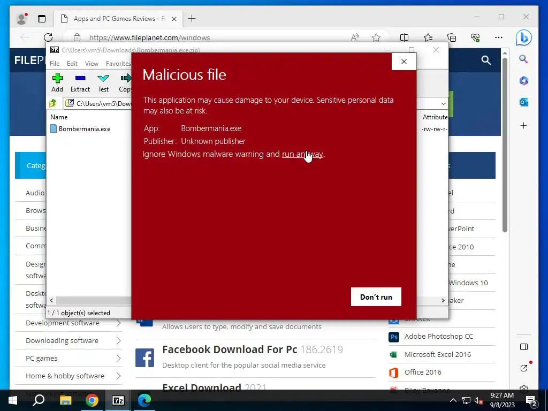The image size is (548, 411).
Task: Expand 7-Zip address path dropdown
Action: coord(443,103)
